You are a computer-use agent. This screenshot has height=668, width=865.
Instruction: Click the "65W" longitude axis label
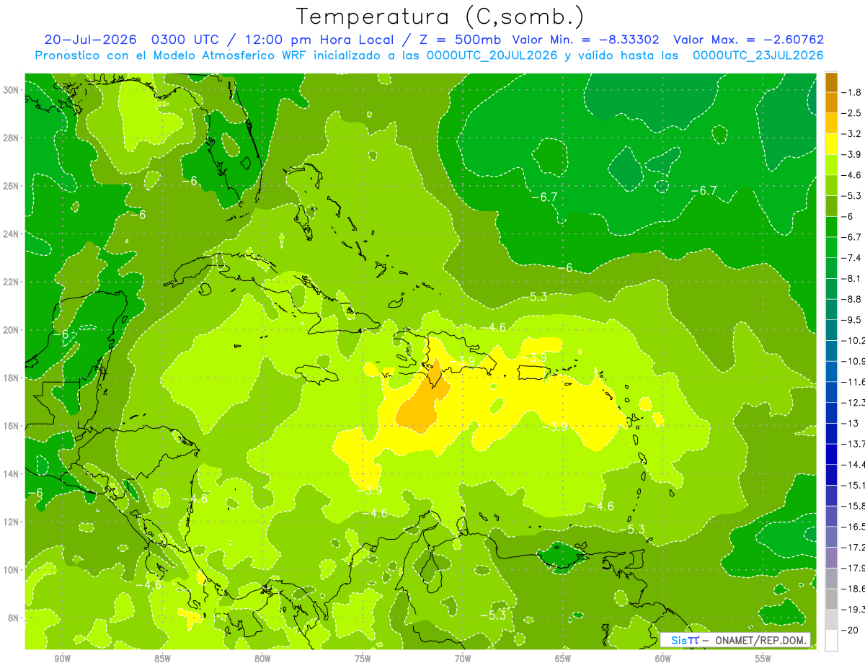(x=563, y=659)
